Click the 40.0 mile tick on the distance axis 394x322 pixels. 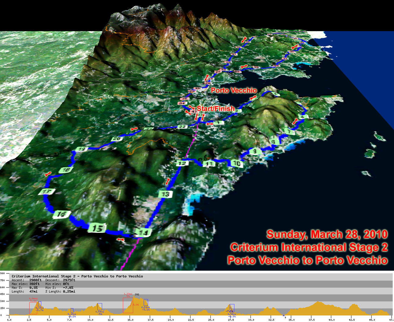pos(332,320)
